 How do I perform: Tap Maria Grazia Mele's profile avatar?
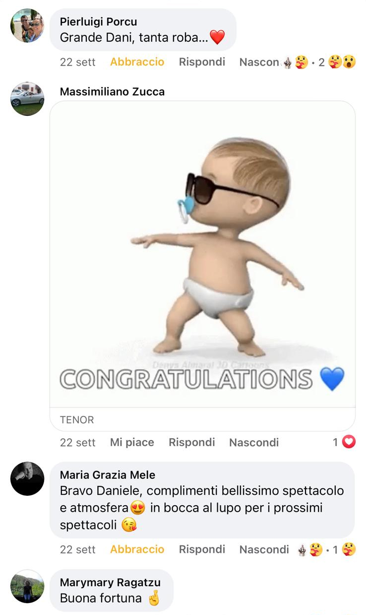point(27,478)
